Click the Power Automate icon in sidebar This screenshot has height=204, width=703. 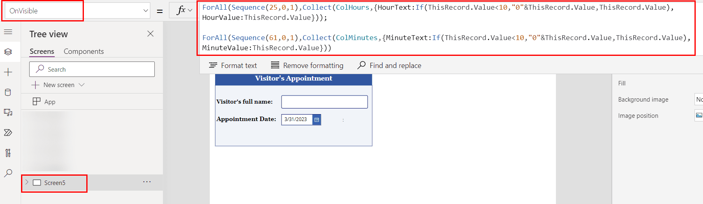coord(8,133)
